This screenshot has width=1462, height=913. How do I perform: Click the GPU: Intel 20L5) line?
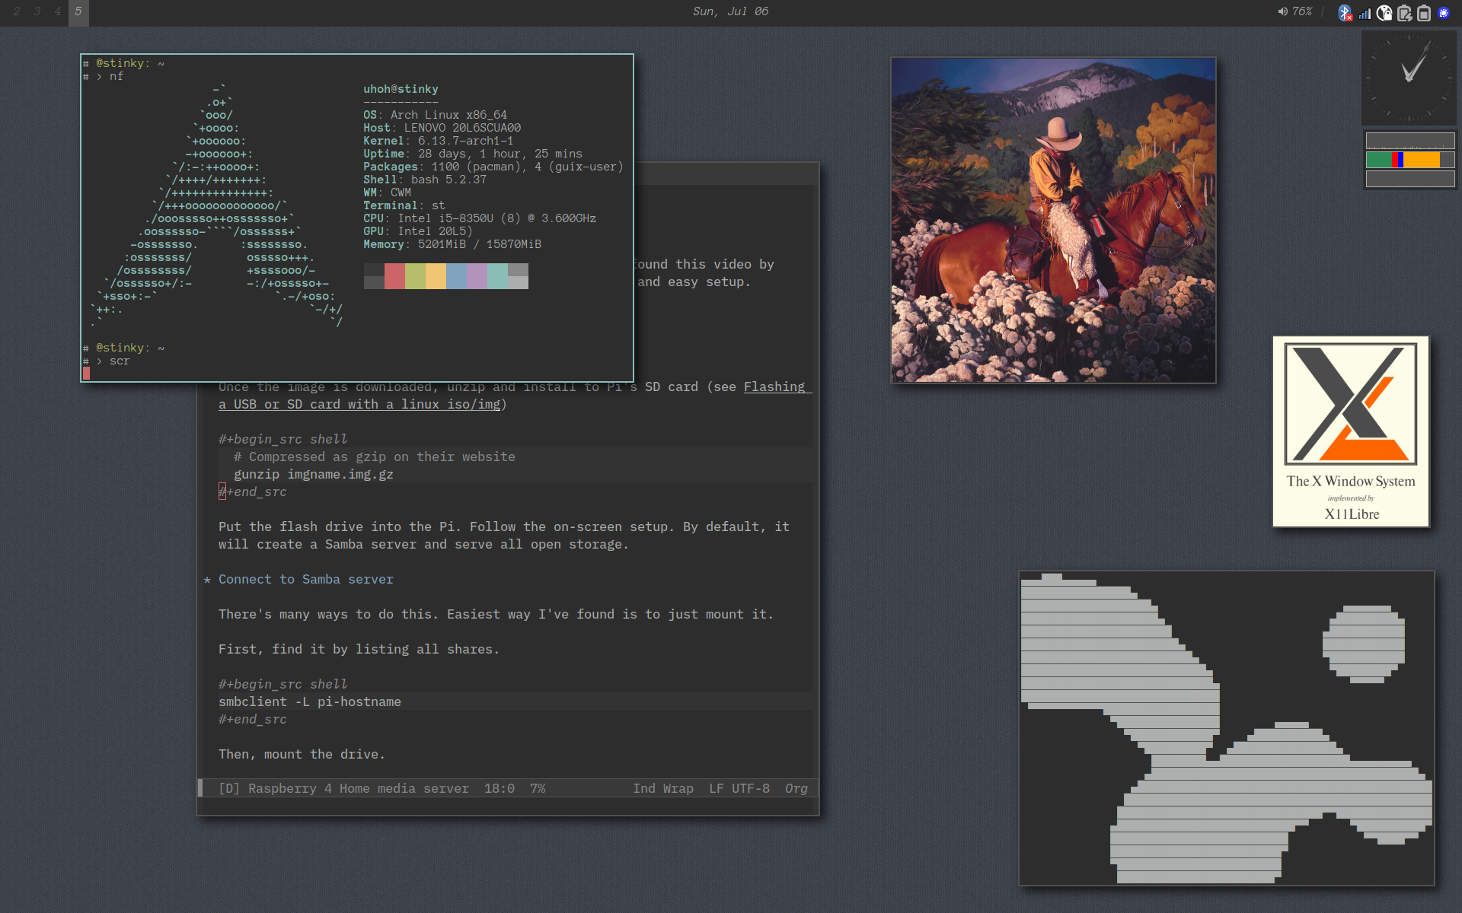(x=417, y=231)
